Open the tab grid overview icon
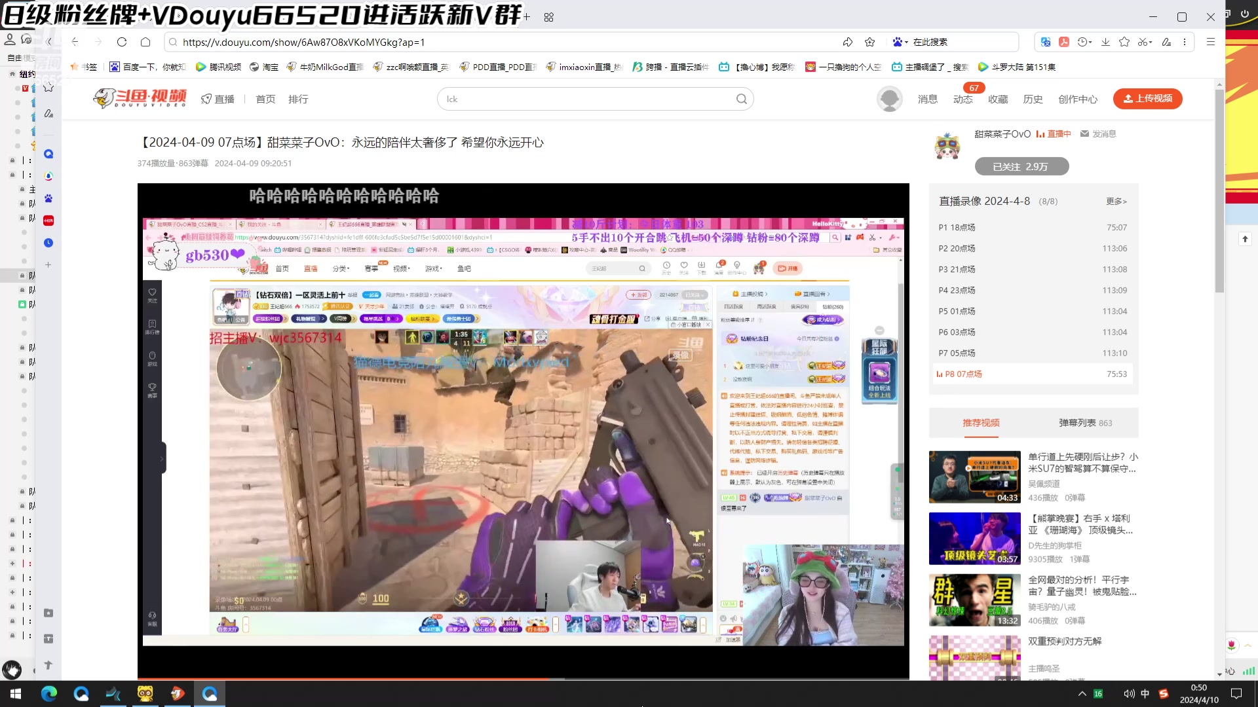 pyautogui.click(x=549, y=17)
